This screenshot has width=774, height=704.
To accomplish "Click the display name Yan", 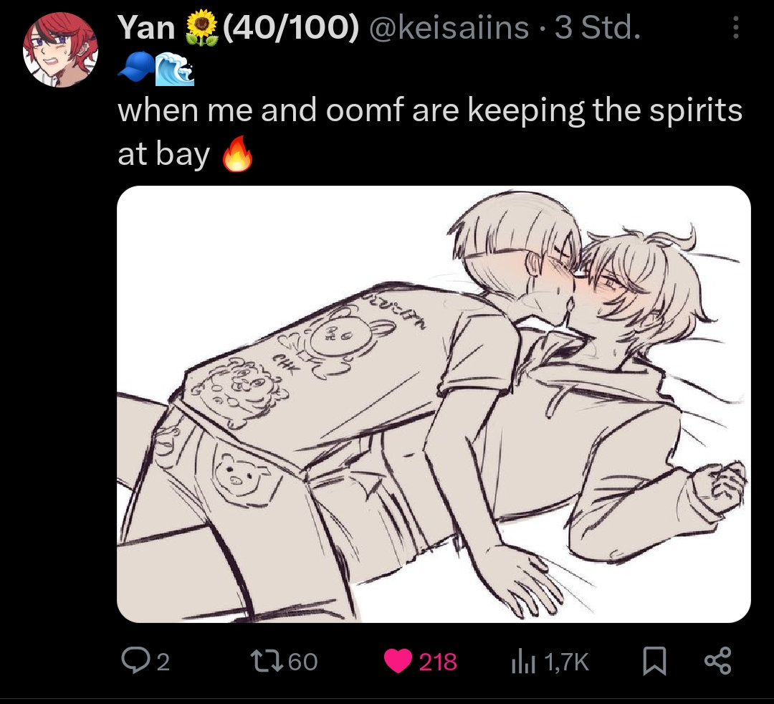I will (x=146, y=28).
